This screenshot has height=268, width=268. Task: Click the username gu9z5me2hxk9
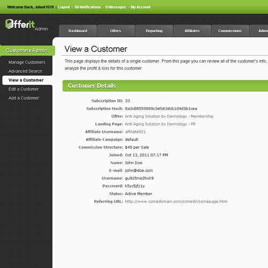[139, 178]
